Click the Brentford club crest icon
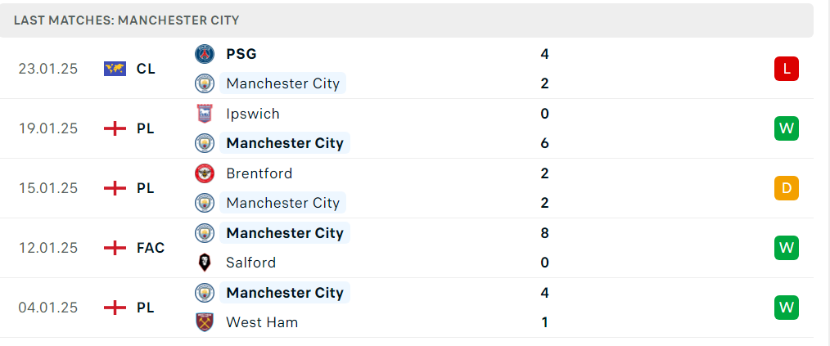The image size is (830, 346). [x=205, y=173]
